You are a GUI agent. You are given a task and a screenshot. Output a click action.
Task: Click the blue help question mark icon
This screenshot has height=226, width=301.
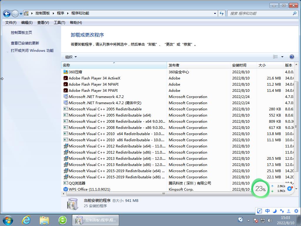[292, 57]
